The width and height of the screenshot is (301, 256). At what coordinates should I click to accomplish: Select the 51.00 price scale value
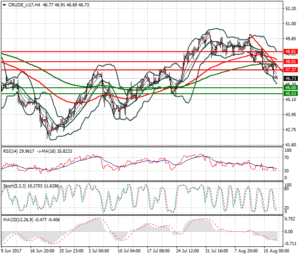click(291, 24)
